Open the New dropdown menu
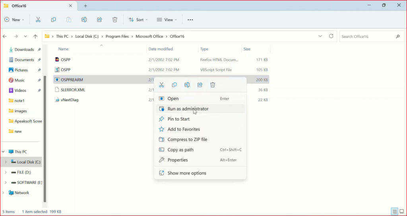 [x=14, y=20]
